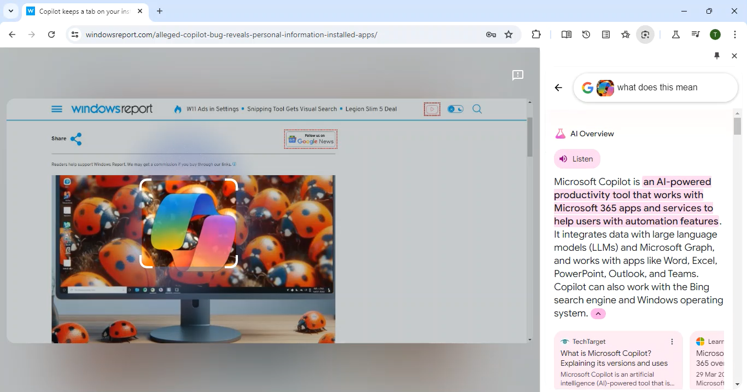Image resolution: width=747 pixels, height=392 pixels.
Task: Open Chrome Labs flask icon
Action: (x=676, y=34)
